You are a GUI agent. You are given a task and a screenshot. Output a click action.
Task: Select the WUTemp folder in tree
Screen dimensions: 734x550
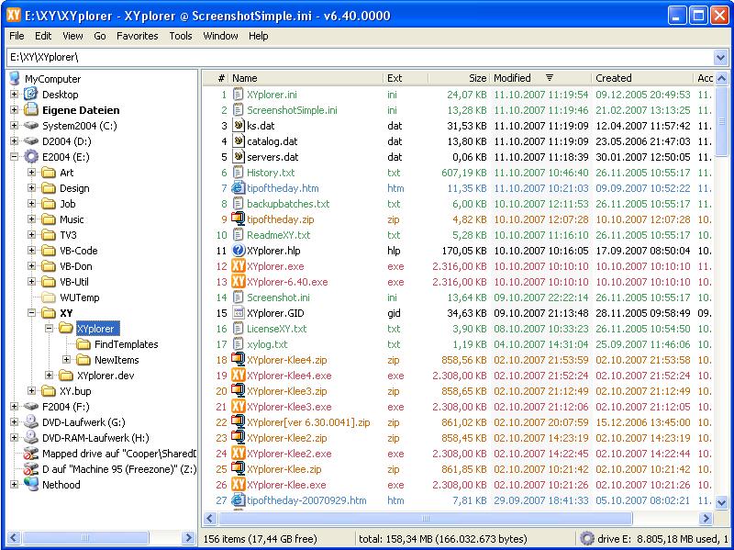tap(79, 297)
